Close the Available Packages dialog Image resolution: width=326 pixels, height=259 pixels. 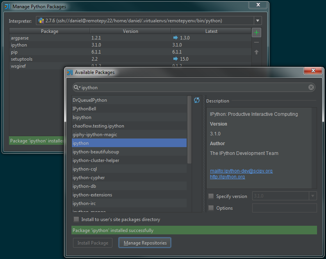point(313,70)
